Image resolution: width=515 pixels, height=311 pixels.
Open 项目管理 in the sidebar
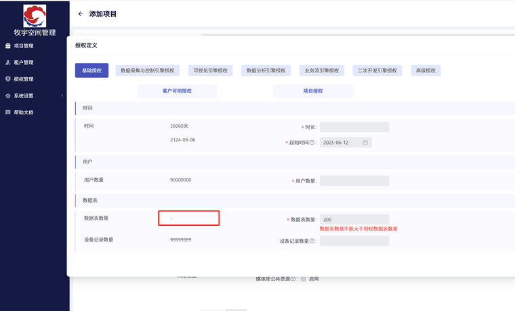24,46
